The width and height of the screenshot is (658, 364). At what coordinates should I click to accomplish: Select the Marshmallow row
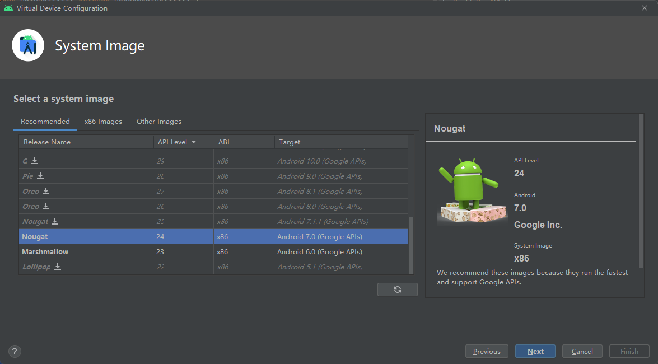click(213, 251)
